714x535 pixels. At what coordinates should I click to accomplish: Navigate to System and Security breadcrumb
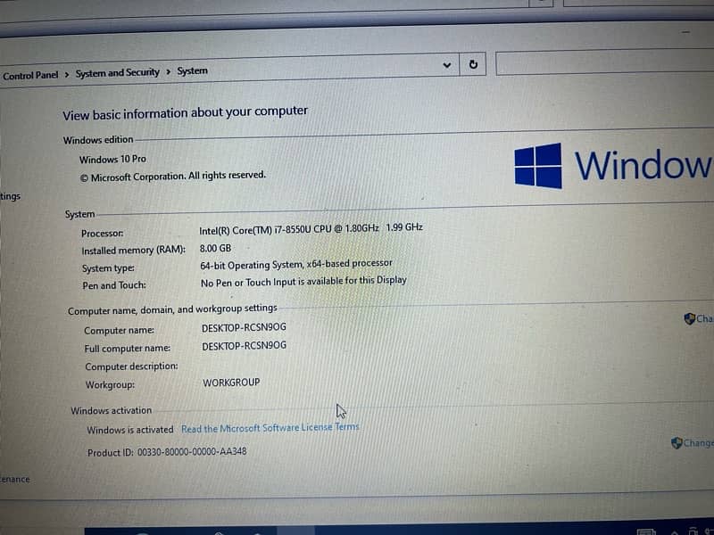117,73
